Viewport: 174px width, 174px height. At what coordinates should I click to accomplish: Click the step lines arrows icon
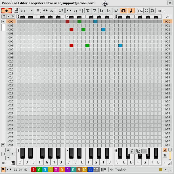(x=81, y=11)
